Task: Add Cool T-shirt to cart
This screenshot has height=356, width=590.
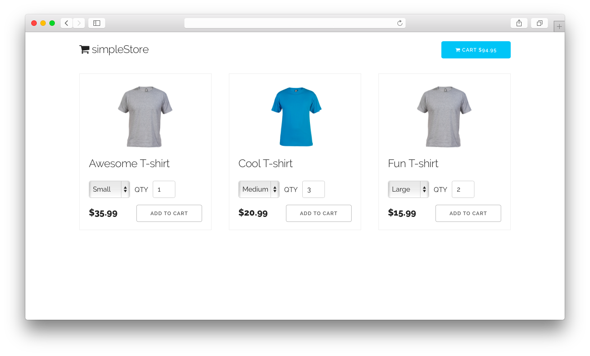Action: (319, 213)
